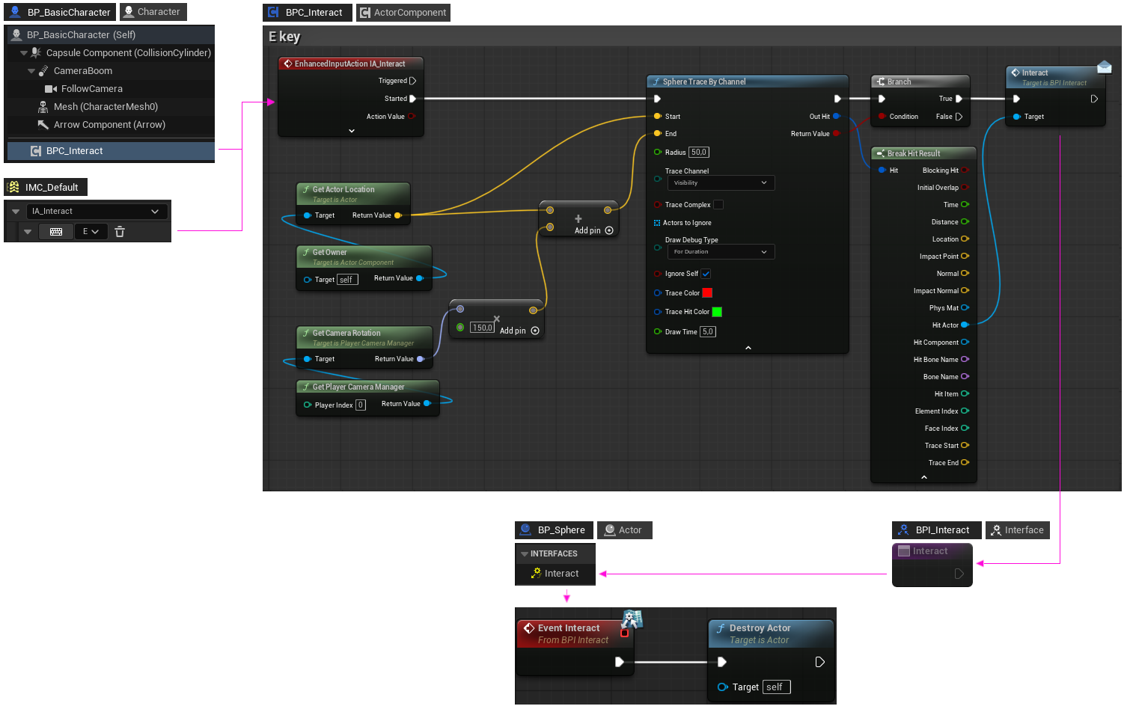
Task: Collapse the CameraBoom tree item
Action: tap(31, 71)
